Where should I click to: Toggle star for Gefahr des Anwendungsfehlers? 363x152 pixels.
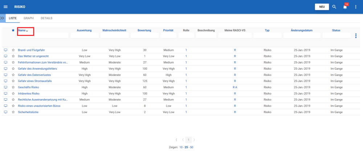[x=13, y=69]
